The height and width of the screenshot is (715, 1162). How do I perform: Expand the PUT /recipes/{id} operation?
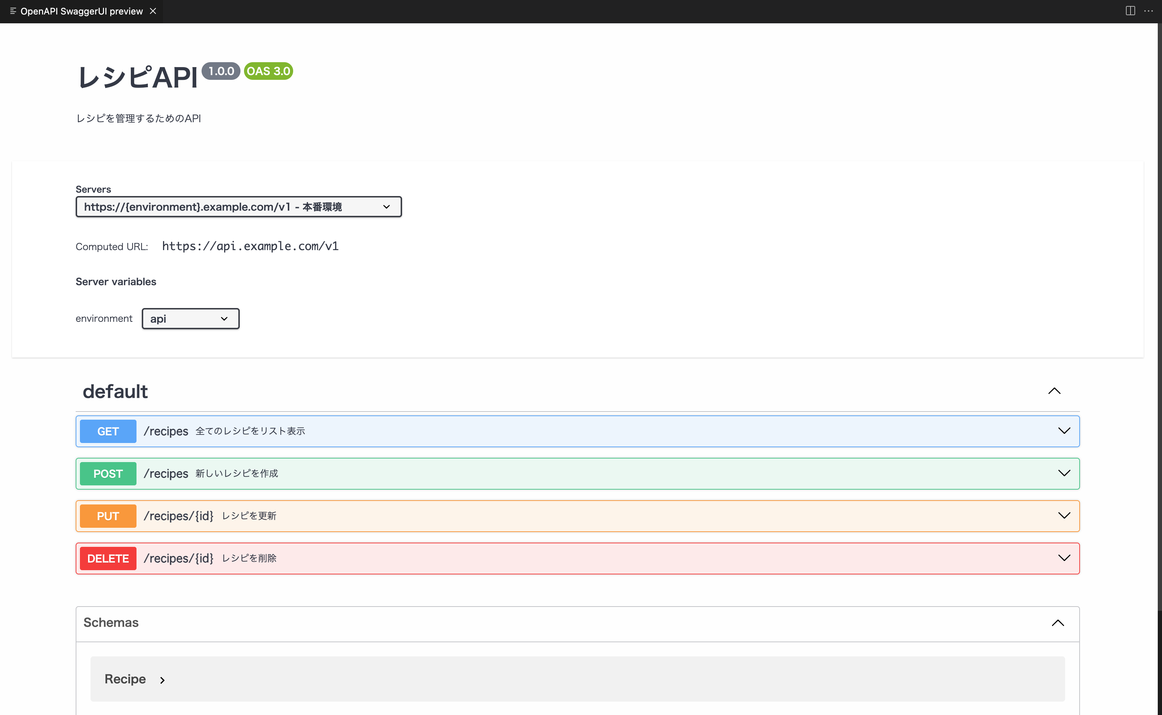[x=1064, y=516]
